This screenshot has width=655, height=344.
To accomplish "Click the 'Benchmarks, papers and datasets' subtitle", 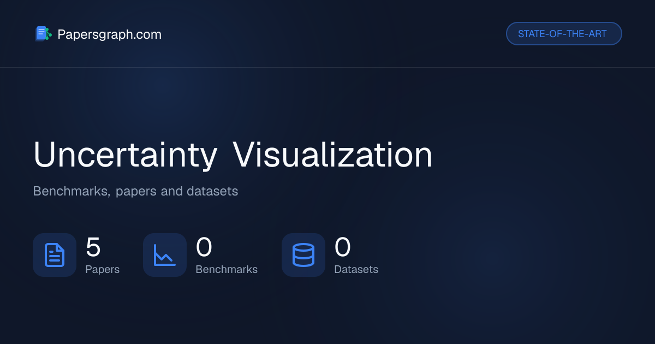I will [135, 192].
